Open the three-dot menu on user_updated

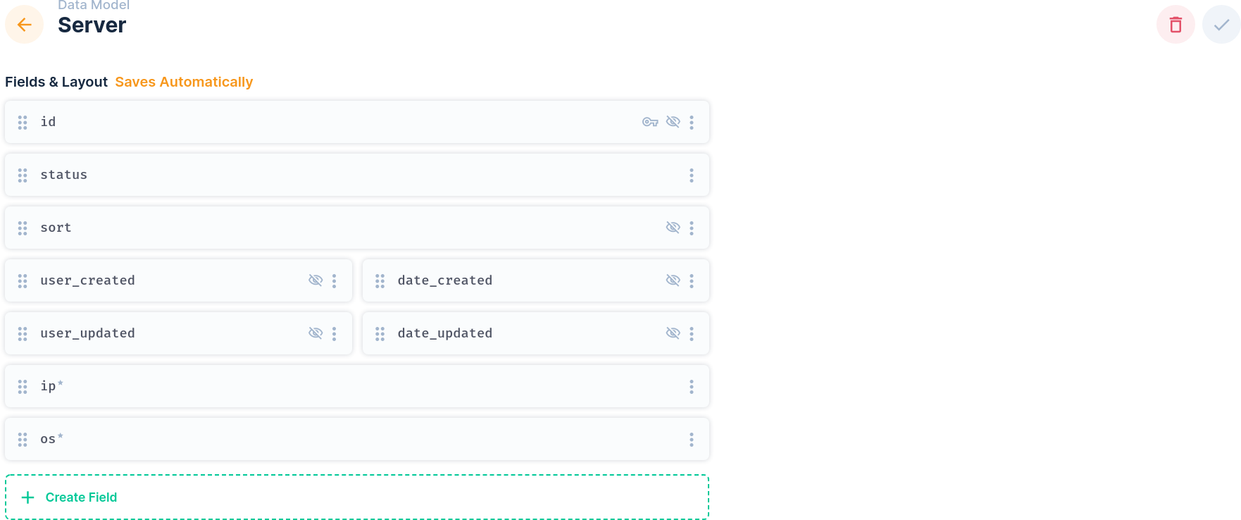tap(334, 333)
